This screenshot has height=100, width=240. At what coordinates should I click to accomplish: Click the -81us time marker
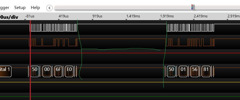pos(30,16)
